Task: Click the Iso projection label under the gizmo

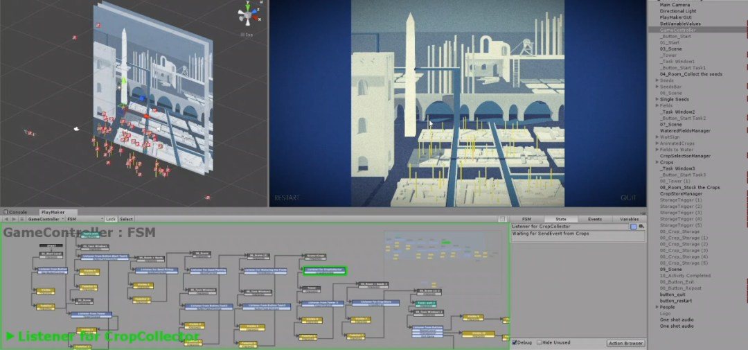Action: click(247, 35)
